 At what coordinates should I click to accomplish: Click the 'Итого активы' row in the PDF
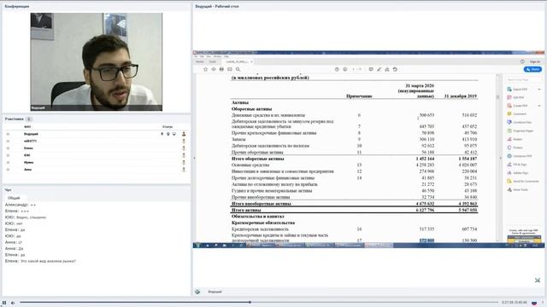pos(354,211)
